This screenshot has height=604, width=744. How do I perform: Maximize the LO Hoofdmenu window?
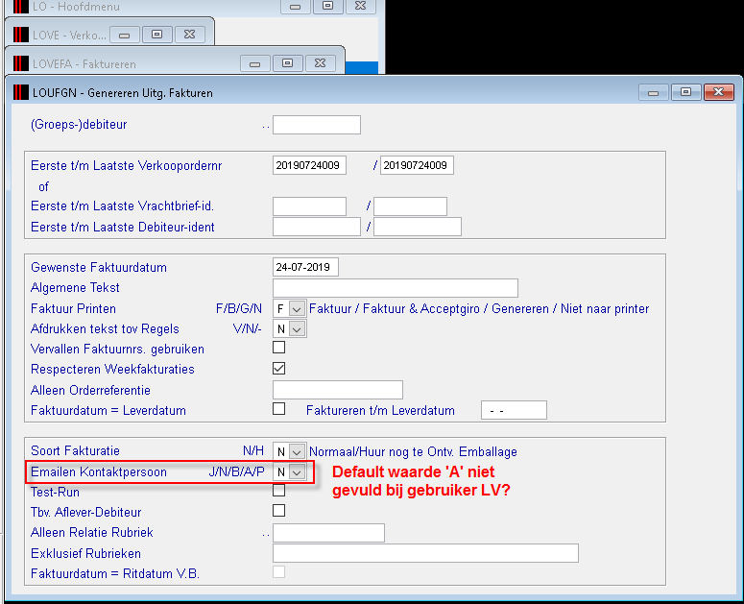[328, 6]
